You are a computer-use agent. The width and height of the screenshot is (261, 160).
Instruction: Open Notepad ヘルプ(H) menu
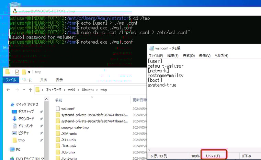[x=222, y=56]
